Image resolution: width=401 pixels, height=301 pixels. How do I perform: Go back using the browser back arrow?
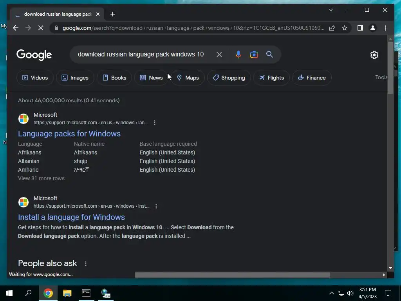pos(16,28)
